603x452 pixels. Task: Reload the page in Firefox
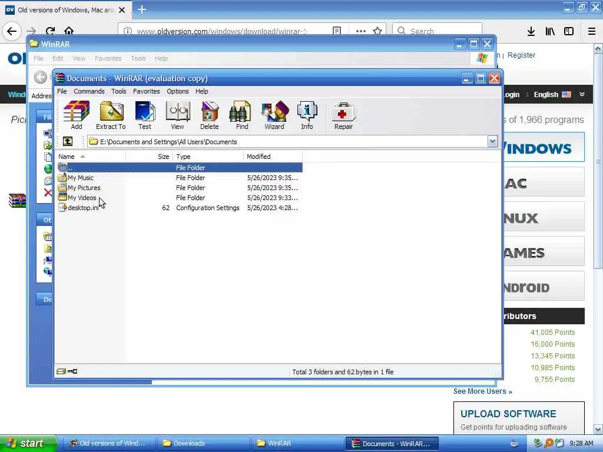(x=51, y=31)
